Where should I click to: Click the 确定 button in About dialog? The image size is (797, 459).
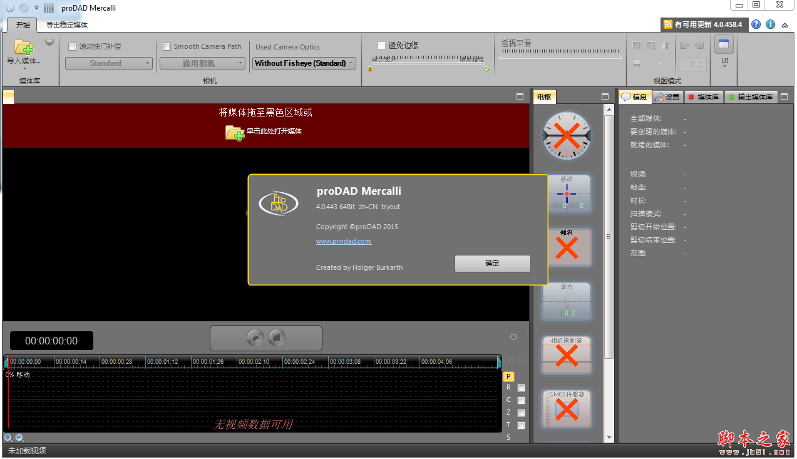(x=492, y=263)
